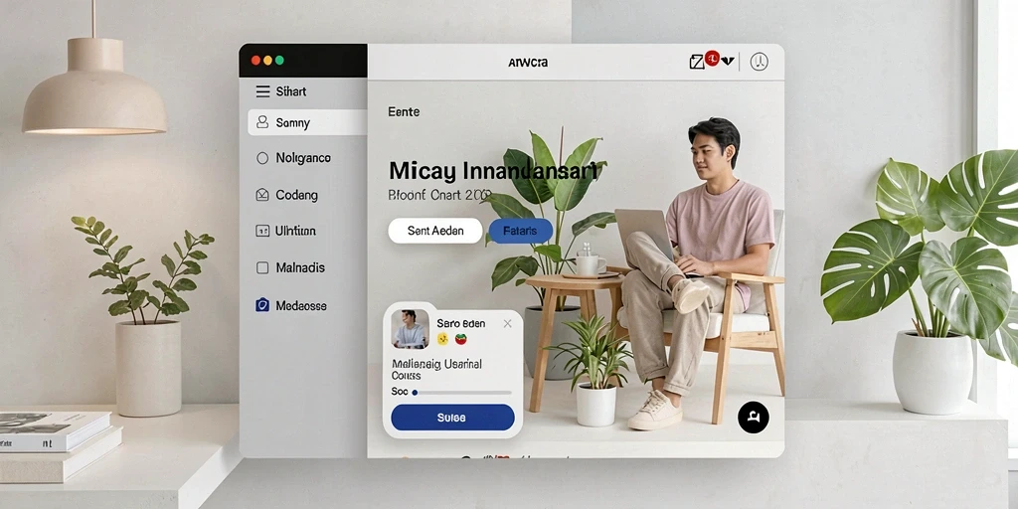
Task: Click the Eente label
Action: [x=404, y=111]
